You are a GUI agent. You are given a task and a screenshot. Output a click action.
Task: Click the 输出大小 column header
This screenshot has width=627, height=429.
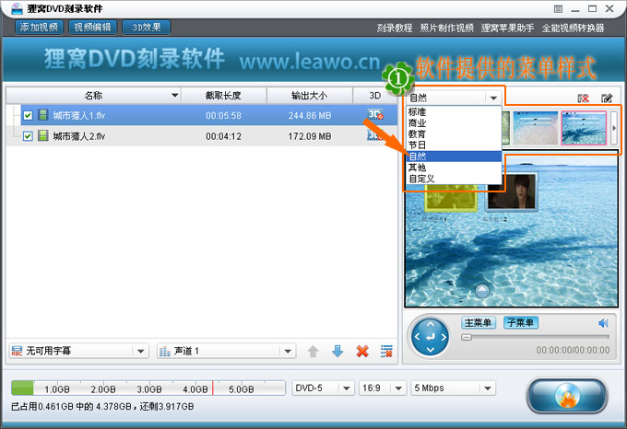(310, 96)
